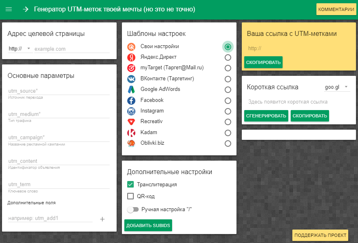Screen dimensions: 358x243
Task: Click the ВКонтакте logo icon
Action: (131, 79)
